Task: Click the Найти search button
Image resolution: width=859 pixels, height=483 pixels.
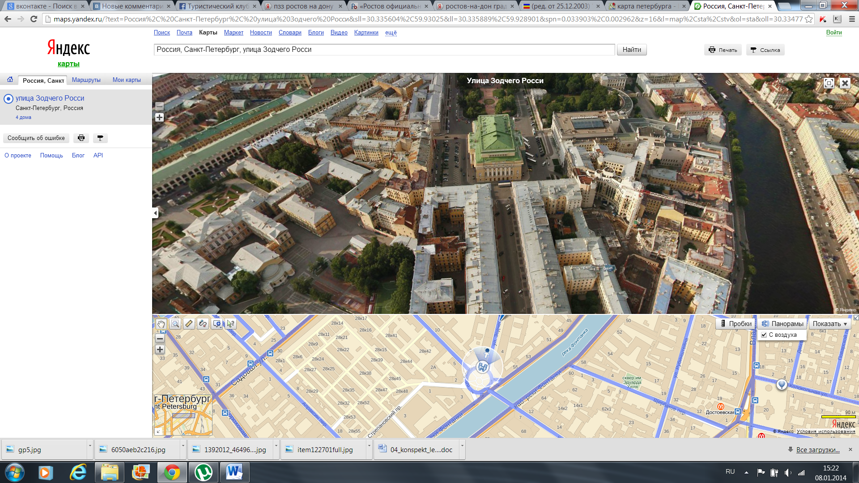Action: [x=632, y=50]
